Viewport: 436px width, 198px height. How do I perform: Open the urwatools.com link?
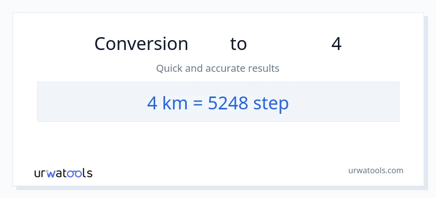click(x=375, y=170)
